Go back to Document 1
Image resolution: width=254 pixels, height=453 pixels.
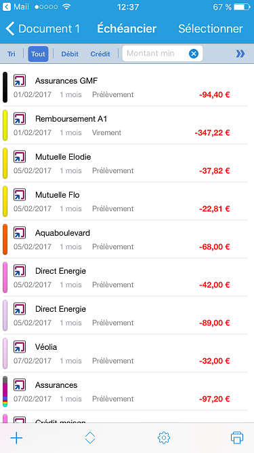[43, 29]
